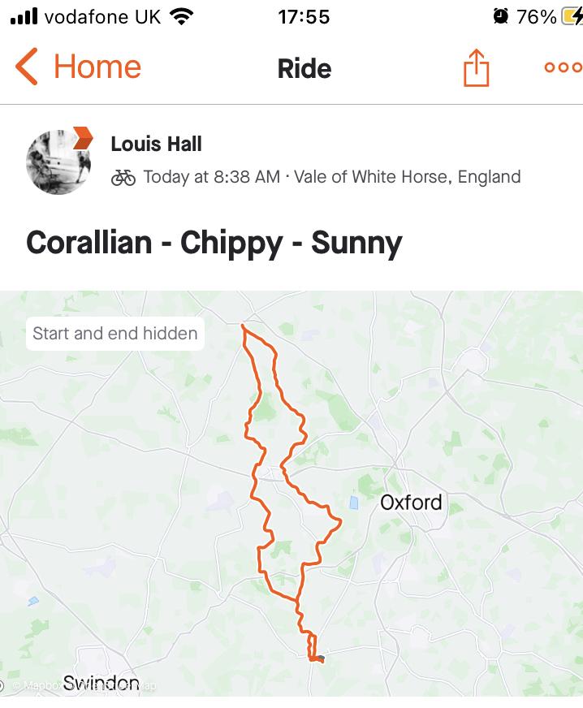Tap the back chevron arrow

coord(27,67)
